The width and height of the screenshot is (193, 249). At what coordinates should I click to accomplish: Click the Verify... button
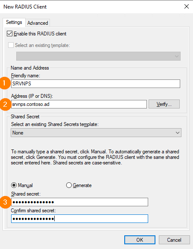[x=164, y=104]
